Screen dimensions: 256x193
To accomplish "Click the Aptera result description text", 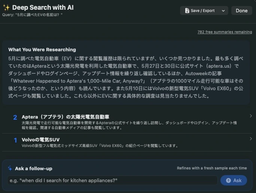I will point(129,125).
